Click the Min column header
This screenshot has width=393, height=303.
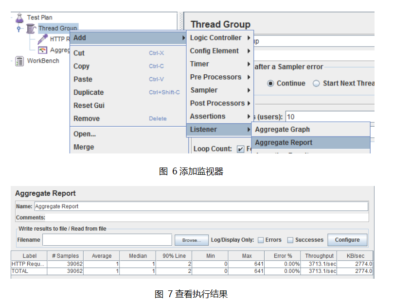pos(210,256)
